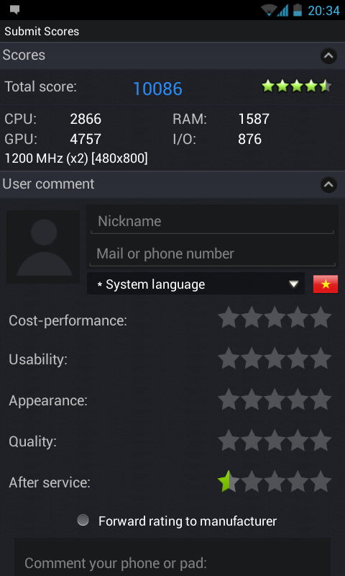The height and width of the screenshot is (576, 345).
Task: Set After service rating to one star
Action: pos(229,482)
